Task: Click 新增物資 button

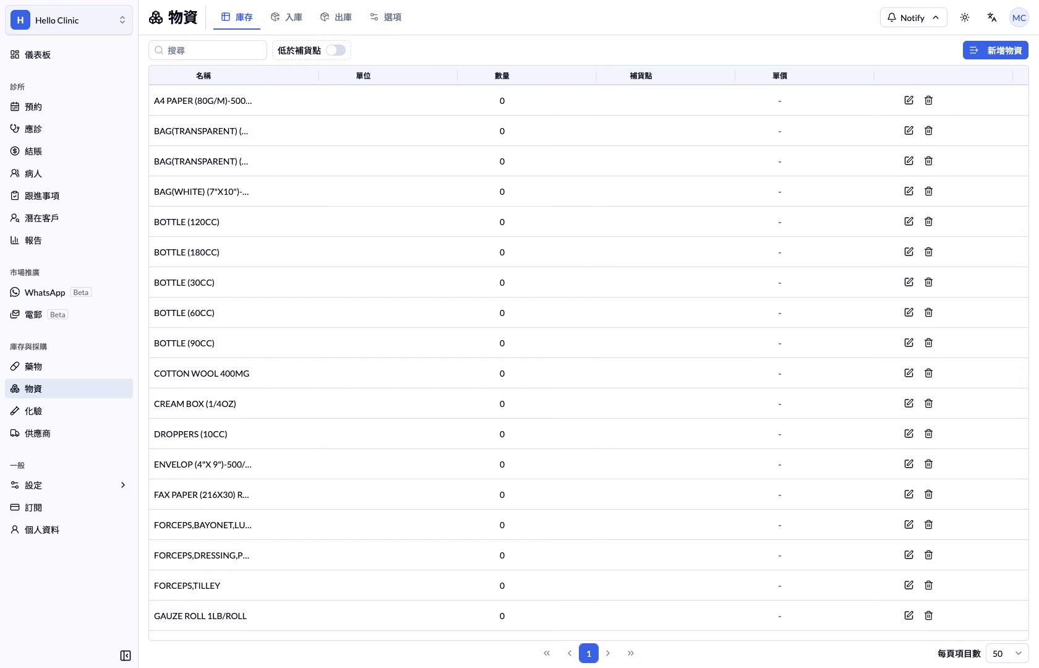Action: [x=996, y=50]
